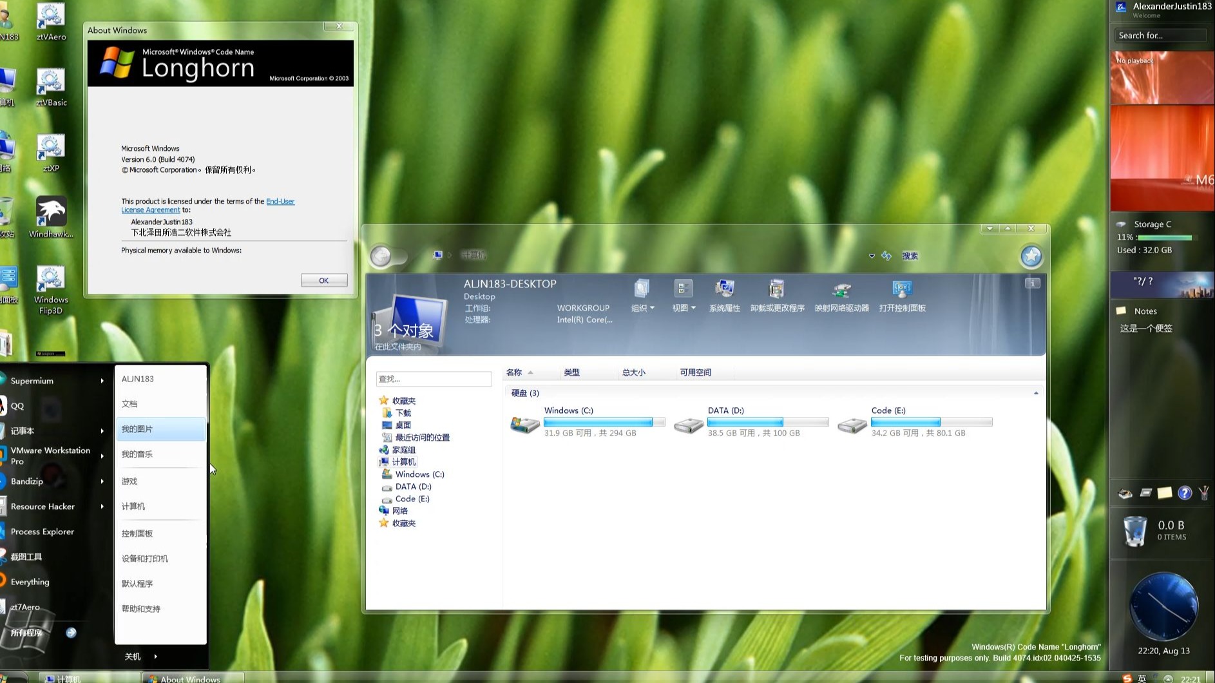
Task: Click 打开控制面板 toolbar icon
Action: point(902,296)
